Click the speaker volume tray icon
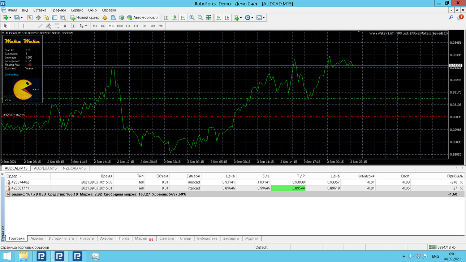Screen dimensions: 466x262 (411, 257)
